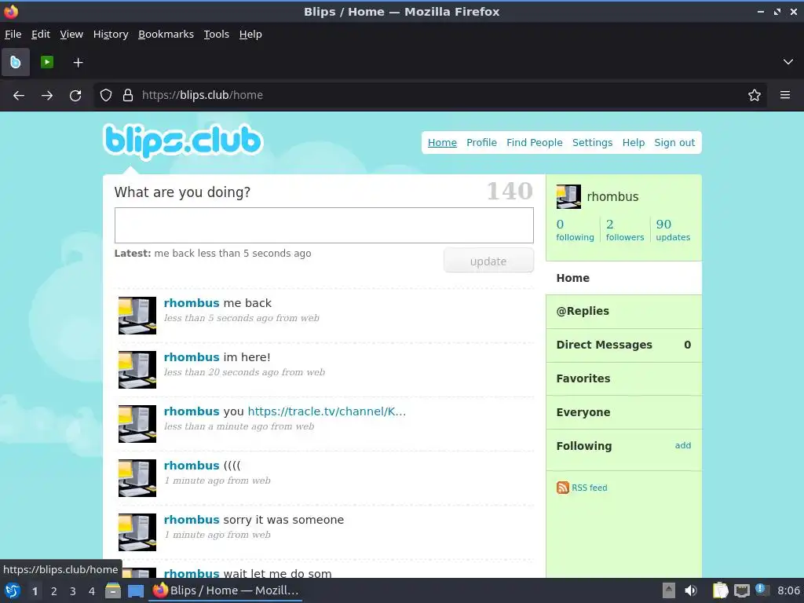Open the View menu
This screenshot has width=804, height=603.
[71, 35]
